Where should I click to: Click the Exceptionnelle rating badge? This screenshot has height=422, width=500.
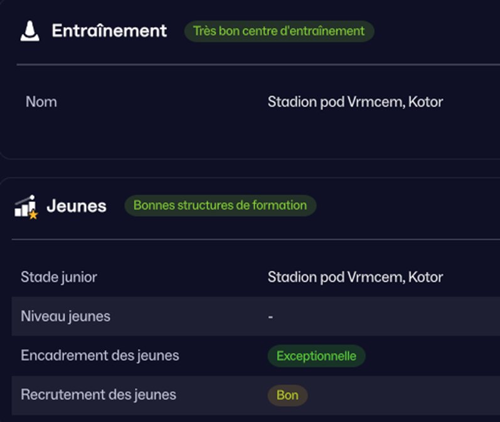tap(316, 356)
